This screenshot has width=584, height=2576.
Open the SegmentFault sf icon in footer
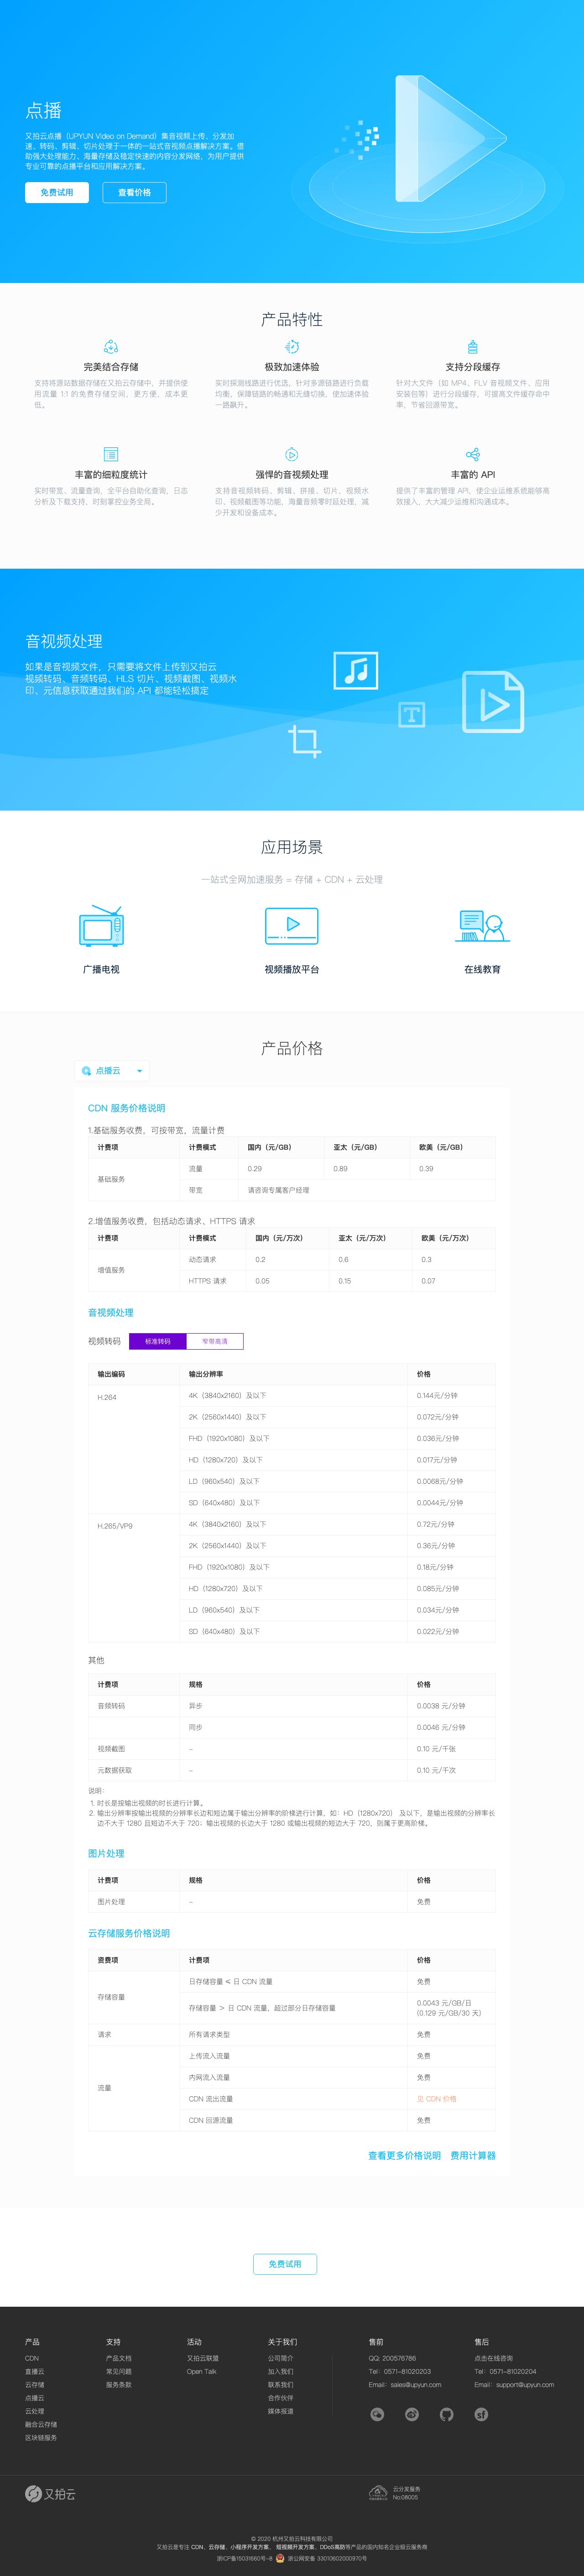click(481, 2414)
